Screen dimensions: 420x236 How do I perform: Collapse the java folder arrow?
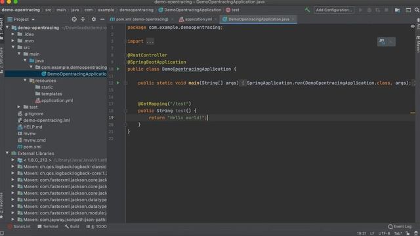[x=25, y=61]
